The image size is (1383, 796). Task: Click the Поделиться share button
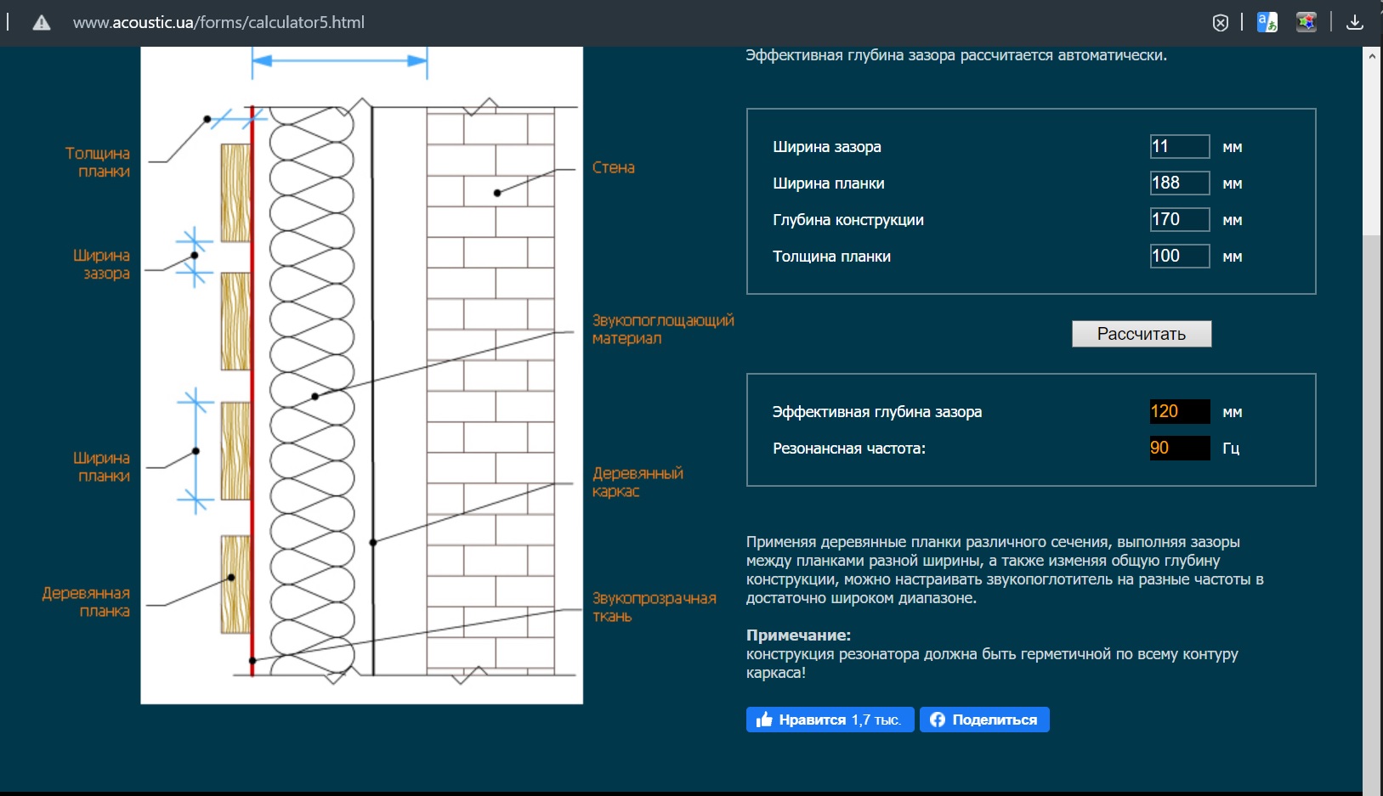[x=984, y=720]
